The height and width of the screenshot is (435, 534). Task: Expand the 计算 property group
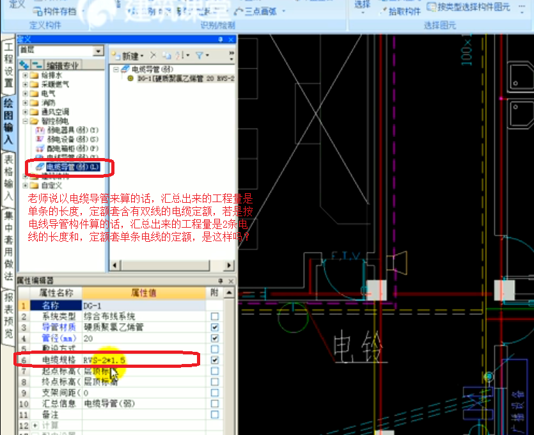pyautogui.click(x=35, y=425)
